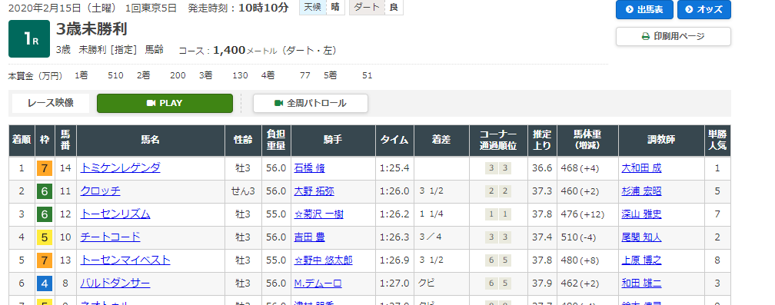Image resolution: width=775 pixels, height=305 pixels.
Task: Select horse チートコード link
Action: coord(110,237)
